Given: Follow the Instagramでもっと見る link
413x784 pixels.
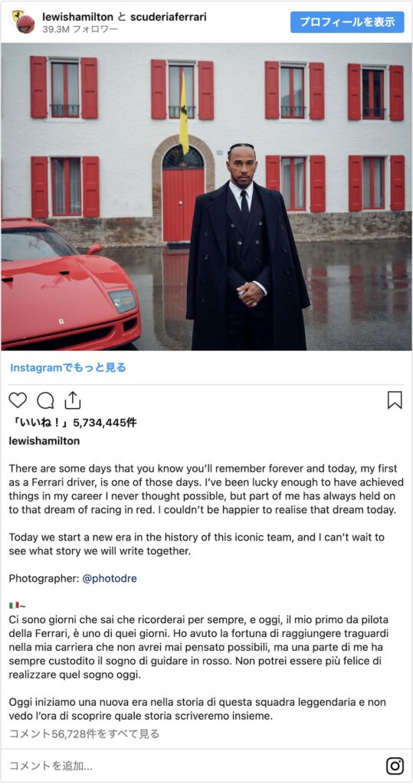Looking at the screenshot, I should pyautogui.click(x=68, y=367).
